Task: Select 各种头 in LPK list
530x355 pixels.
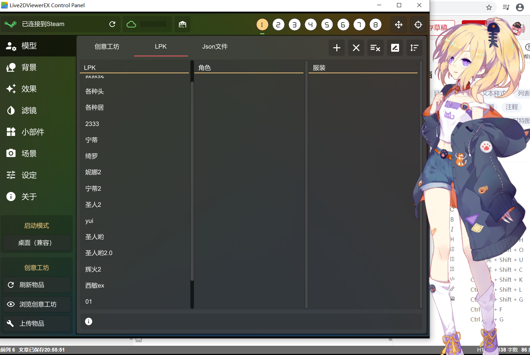Action: 134,91
